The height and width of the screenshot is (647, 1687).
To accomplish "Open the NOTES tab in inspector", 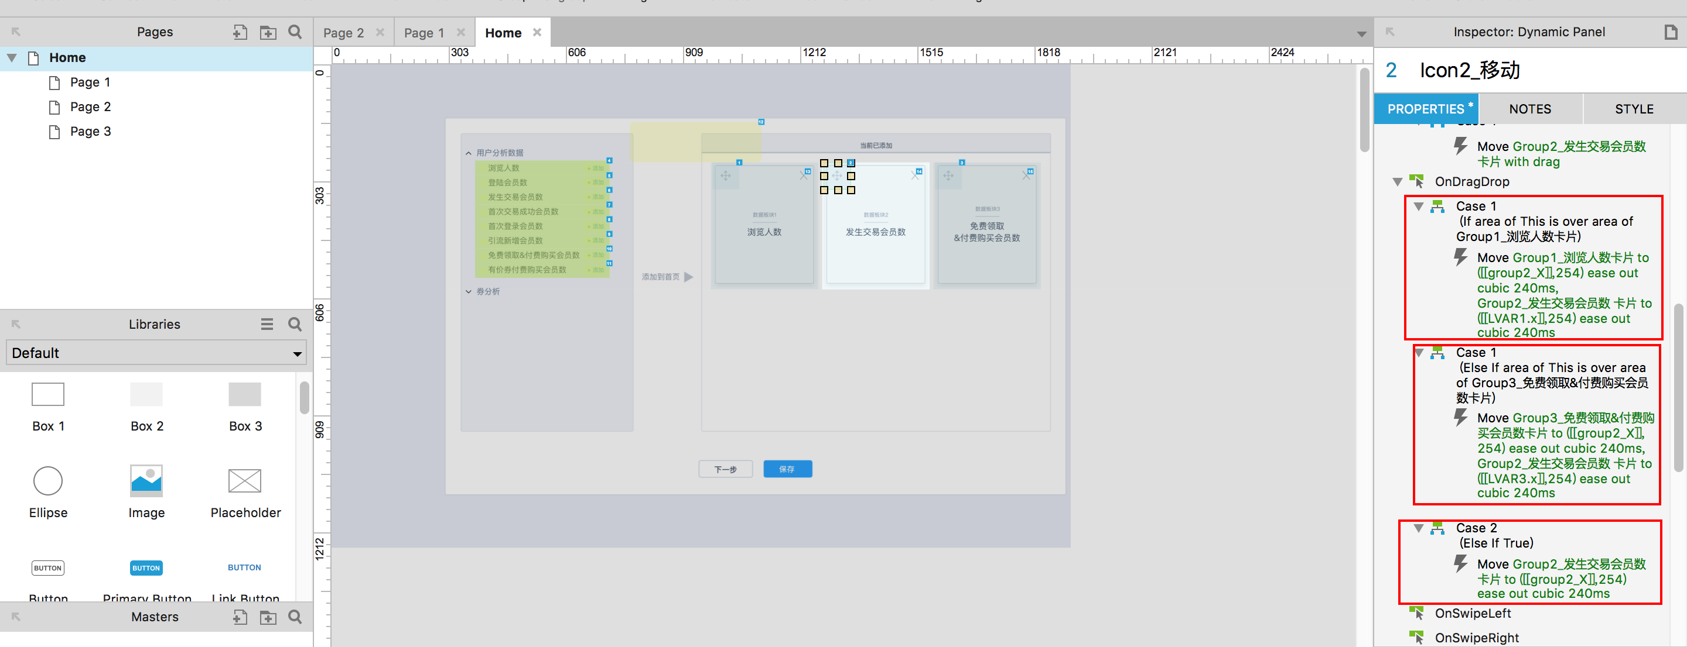I will pos(1529,109).
